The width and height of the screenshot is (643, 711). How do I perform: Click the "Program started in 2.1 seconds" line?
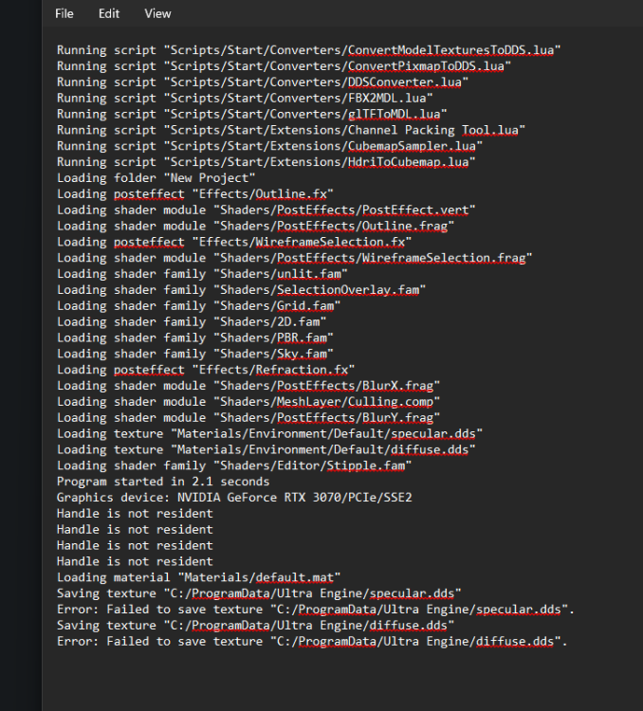point(162,482)
